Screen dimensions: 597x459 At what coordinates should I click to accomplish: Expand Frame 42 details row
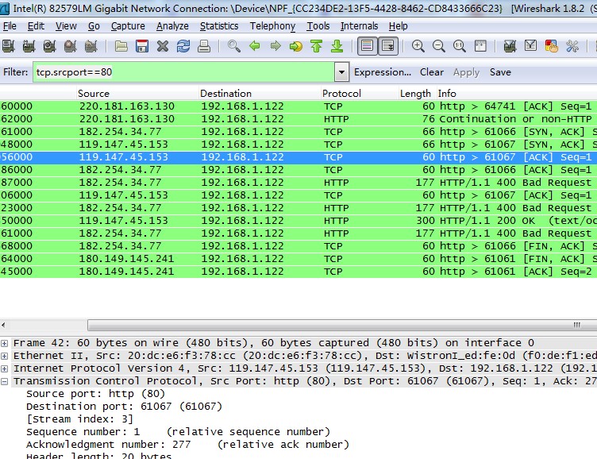(x=5, y=343)
